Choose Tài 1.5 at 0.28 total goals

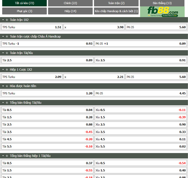click(x=47, y=117)
